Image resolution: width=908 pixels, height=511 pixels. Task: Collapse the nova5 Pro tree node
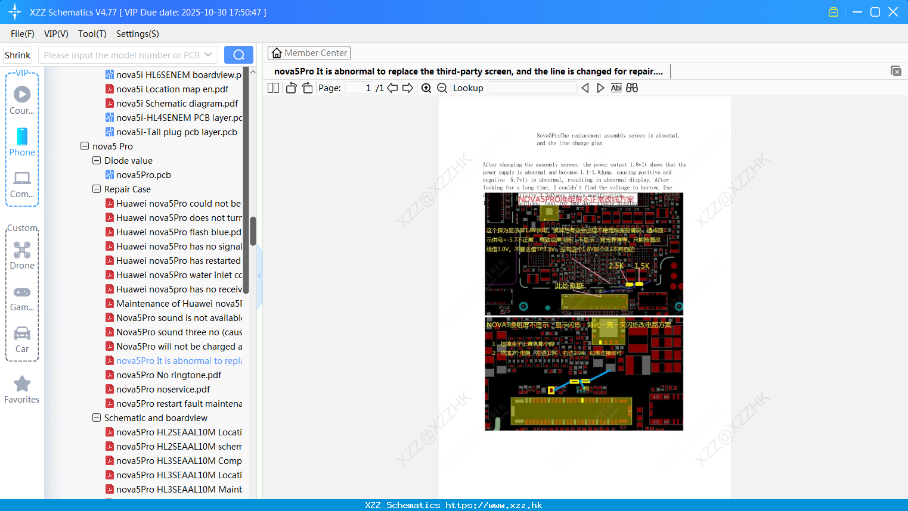click(x=85, y=146)
